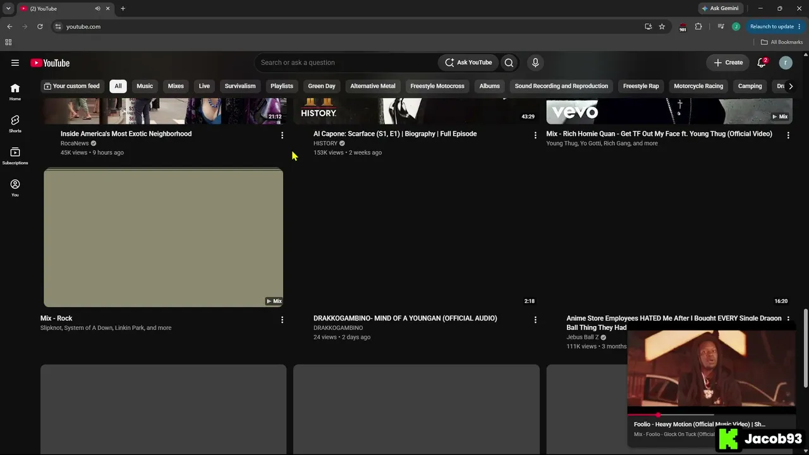Open the tab search dropdown
Screen dimensions: 809x455
[8, 9]
